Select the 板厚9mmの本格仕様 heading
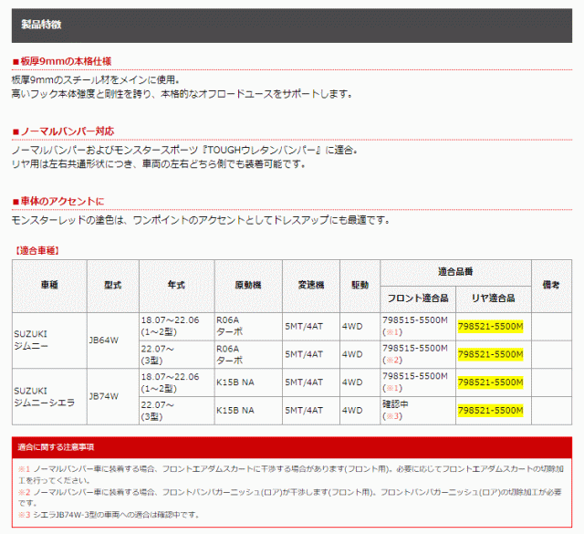This screenshot has height=534, width=584. coord(65,62)
